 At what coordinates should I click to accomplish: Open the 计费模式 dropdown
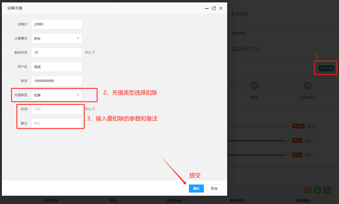click(x=57, y=38)
